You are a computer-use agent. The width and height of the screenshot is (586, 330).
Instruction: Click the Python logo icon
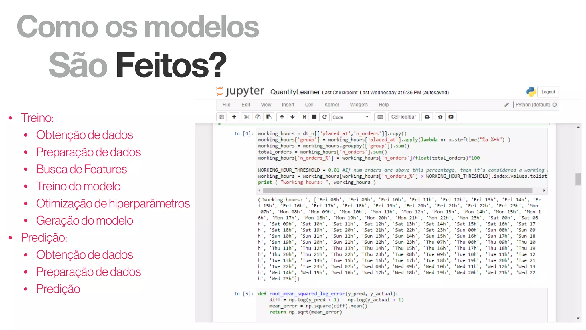(531, 92)
